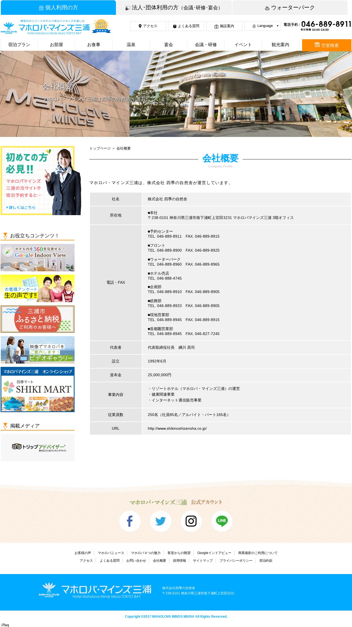Follow footer link プライバシーポリシー
The width and height of the screenshot is (352, 627).
coord(236,561)
